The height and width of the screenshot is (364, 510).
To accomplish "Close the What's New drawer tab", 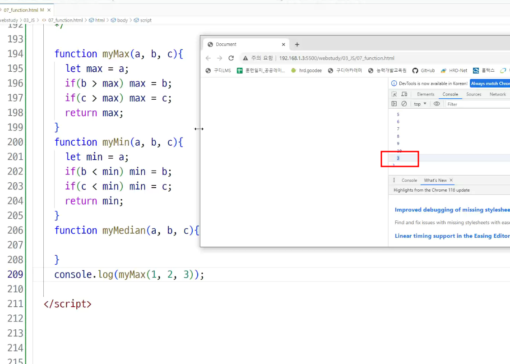I will click(451, 180).
